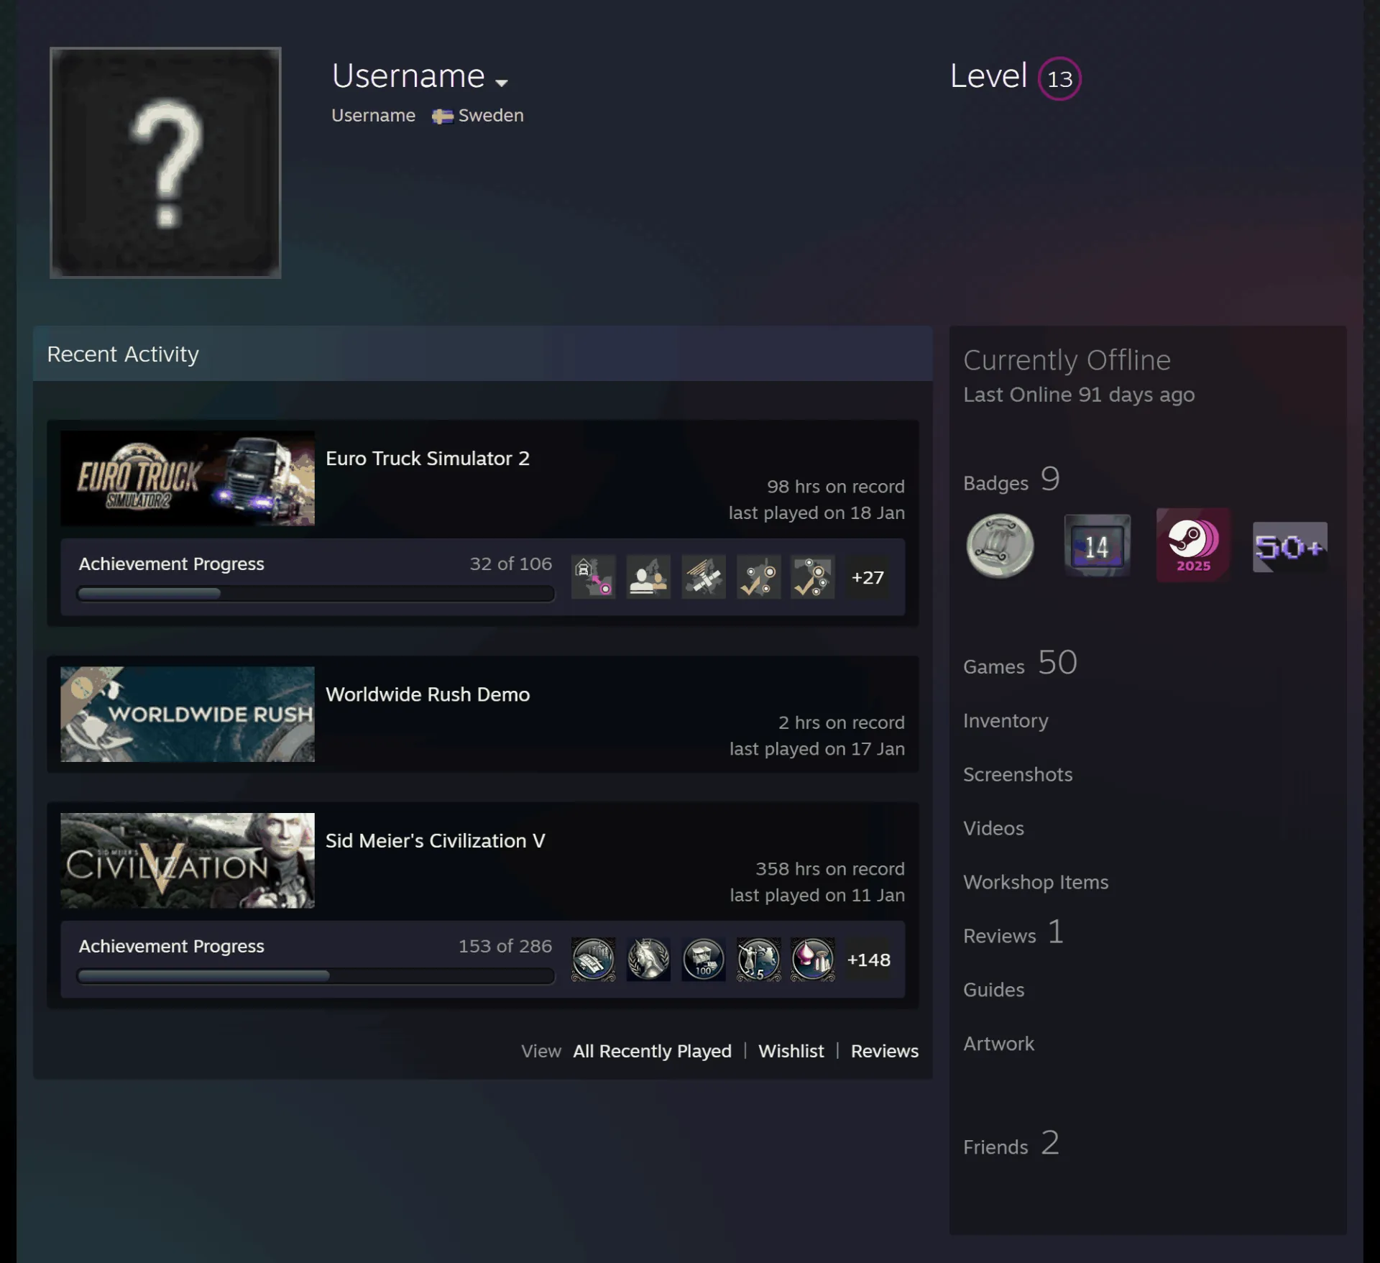The width and height of the screenshot is (1380, 1263).
Task: View All Recently Played games
Action: (652, 1051)
